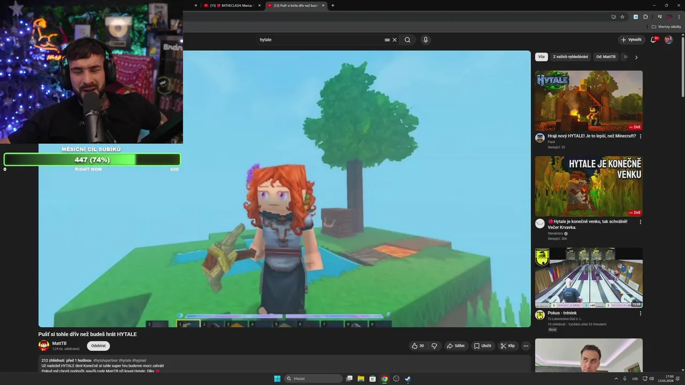
Task: Open the YouTube account avatar menu
Action: (668, 40)
